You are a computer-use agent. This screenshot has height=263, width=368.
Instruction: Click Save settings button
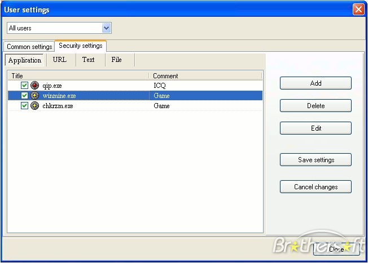click(x=316, y=160)
